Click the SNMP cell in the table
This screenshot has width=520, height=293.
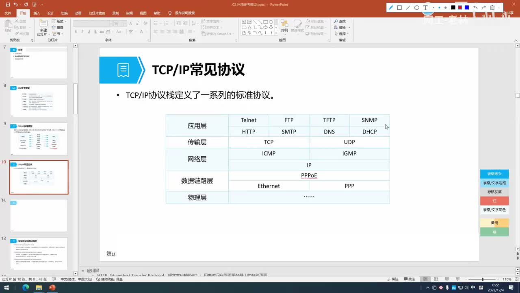click(369, 120)
